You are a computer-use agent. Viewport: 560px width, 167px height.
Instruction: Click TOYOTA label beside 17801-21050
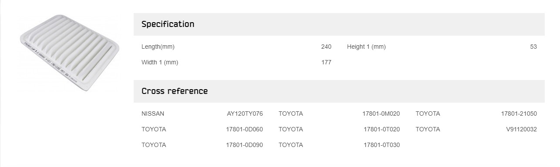click(x=428, y=114)
